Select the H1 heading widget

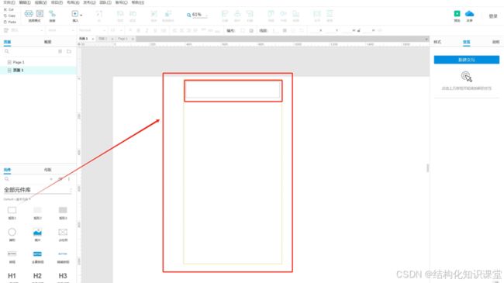[x=12, y=277]
